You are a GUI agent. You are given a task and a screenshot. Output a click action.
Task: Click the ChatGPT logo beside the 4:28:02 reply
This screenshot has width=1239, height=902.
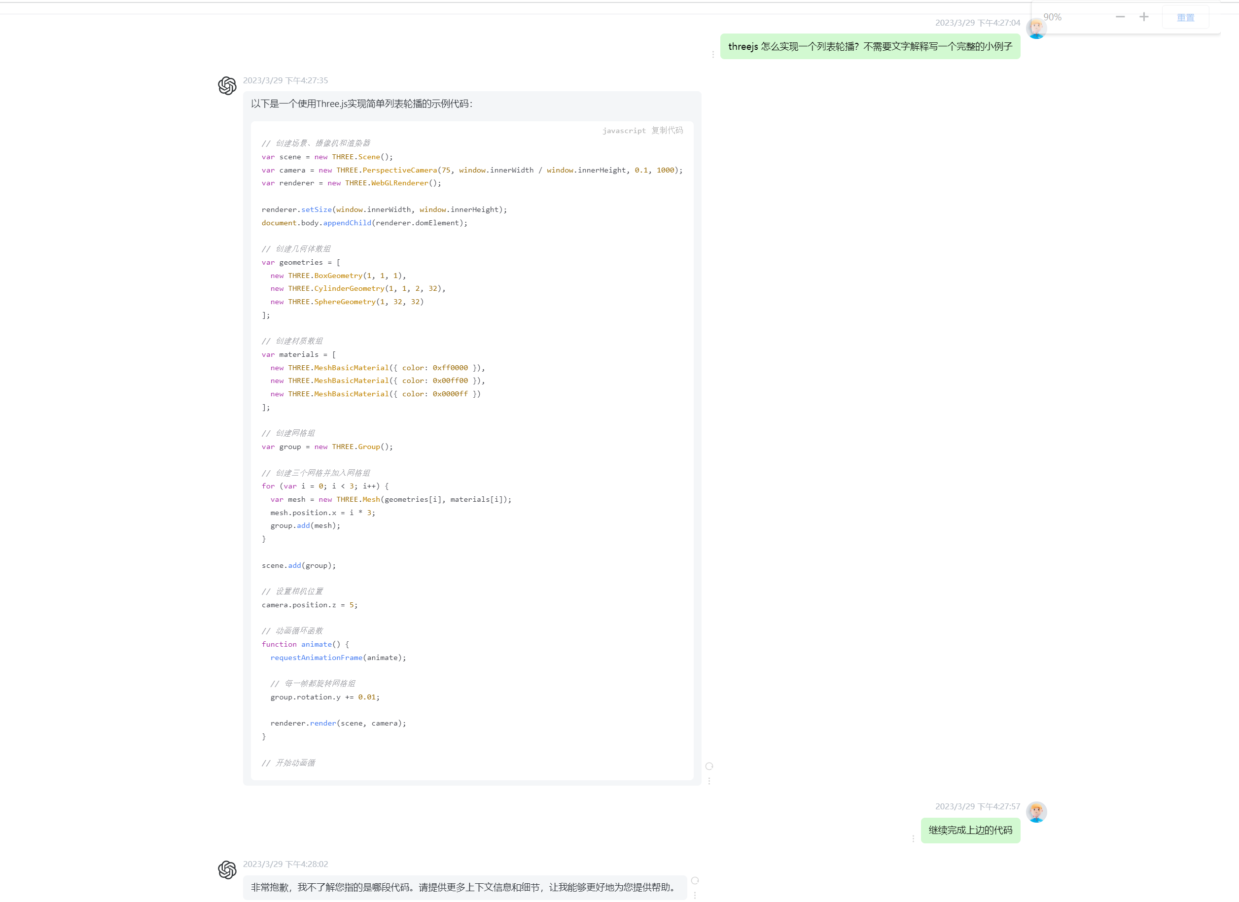click(x=227, y=869)
